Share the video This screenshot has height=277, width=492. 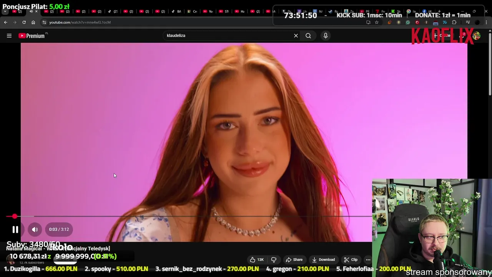pos(294,260)
